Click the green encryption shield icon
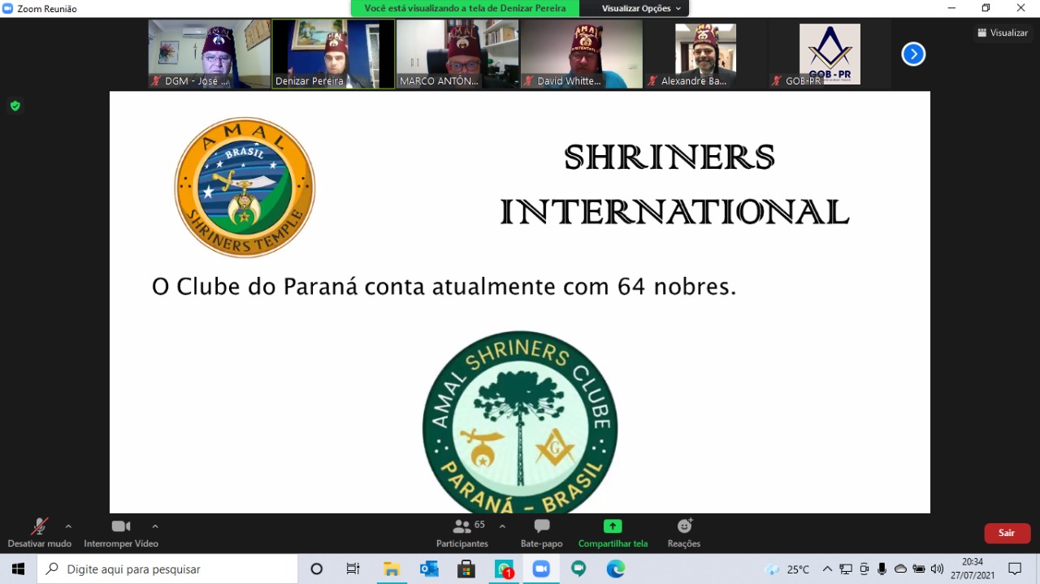 coord(15,106)
